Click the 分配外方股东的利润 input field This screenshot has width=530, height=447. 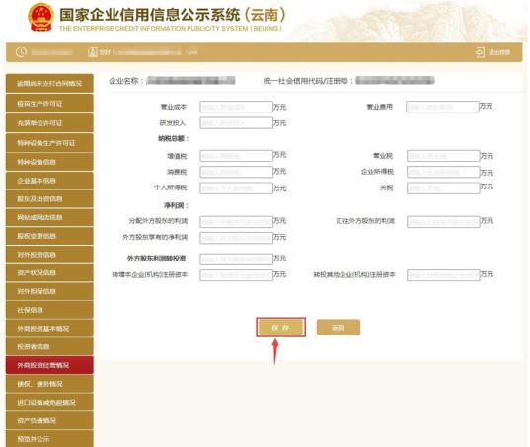point(236,222)
